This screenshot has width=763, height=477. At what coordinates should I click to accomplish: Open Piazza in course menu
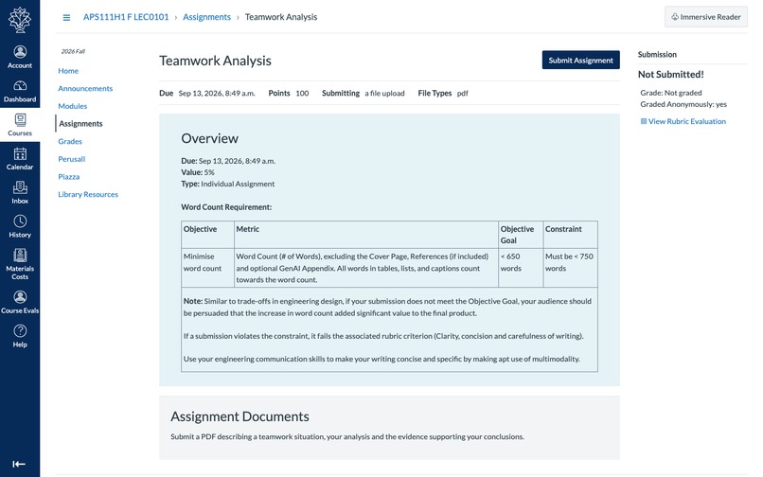coord(68,177)
